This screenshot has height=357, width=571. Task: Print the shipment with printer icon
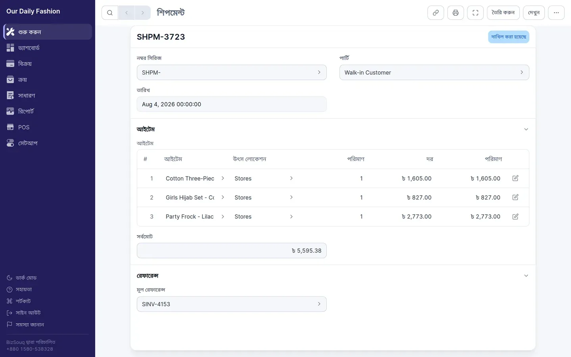click(455, 13)
